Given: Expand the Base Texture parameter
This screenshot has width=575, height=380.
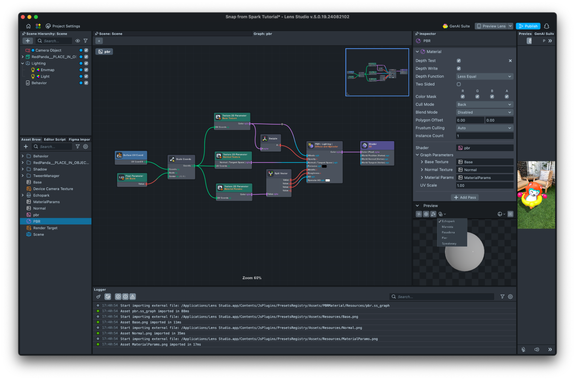Looking at the screenshot, I should coord(422,162).
